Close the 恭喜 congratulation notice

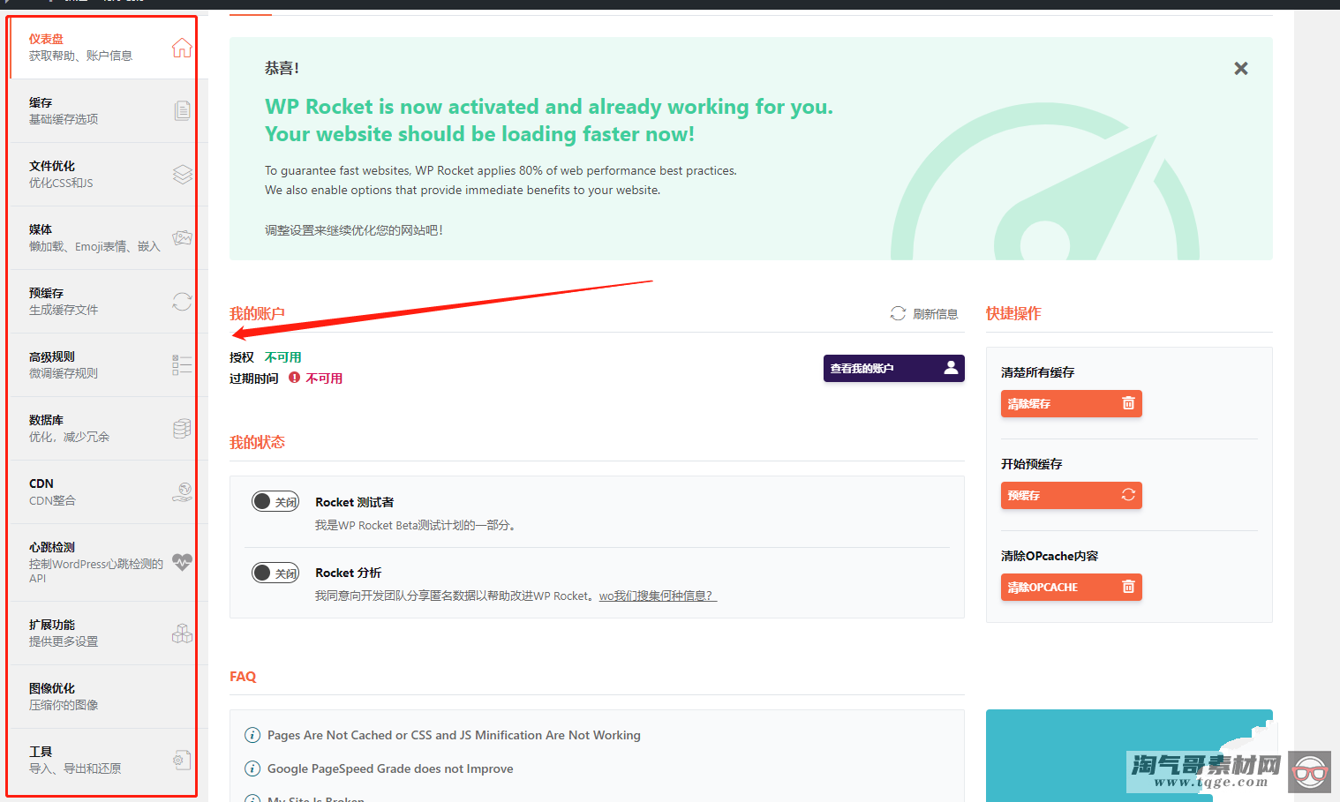click(1240, 68)
